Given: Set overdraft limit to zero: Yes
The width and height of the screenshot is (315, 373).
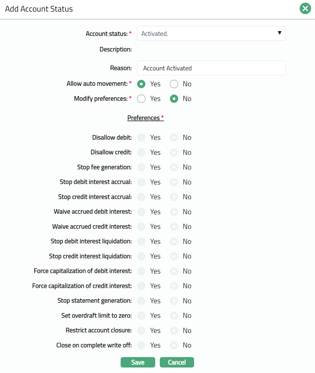Looking at the screenshot, I should tap(141, 315).
